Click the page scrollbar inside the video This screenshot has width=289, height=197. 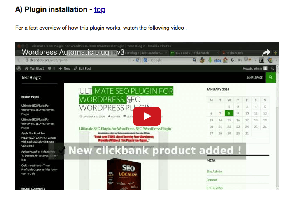tap(277, 127)
